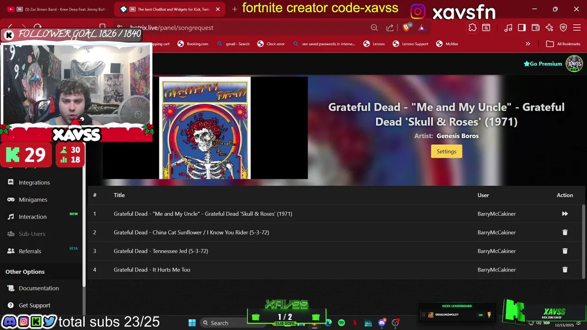Open the Windows Start menu
Image resolution: width=587 pixels, height=330 pixels.
point(192,323)
